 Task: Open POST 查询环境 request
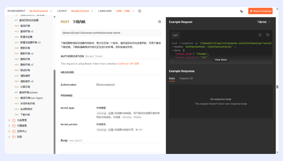[22, 26]
